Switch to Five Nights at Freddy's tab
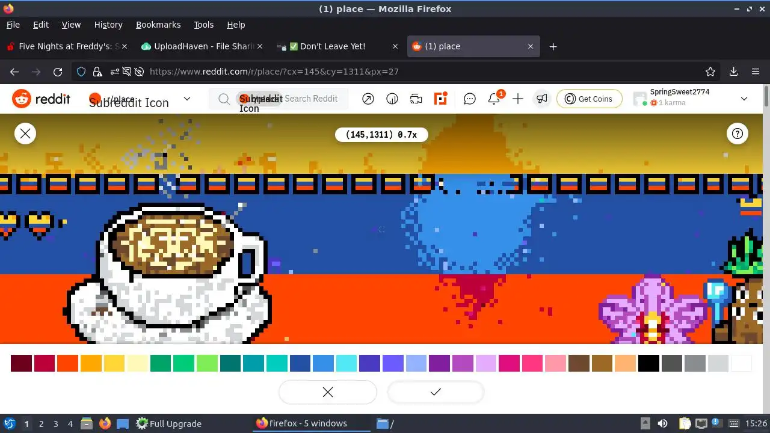This screenshot has height=433, width=770. pyautogui.click(x=67, y=46)
